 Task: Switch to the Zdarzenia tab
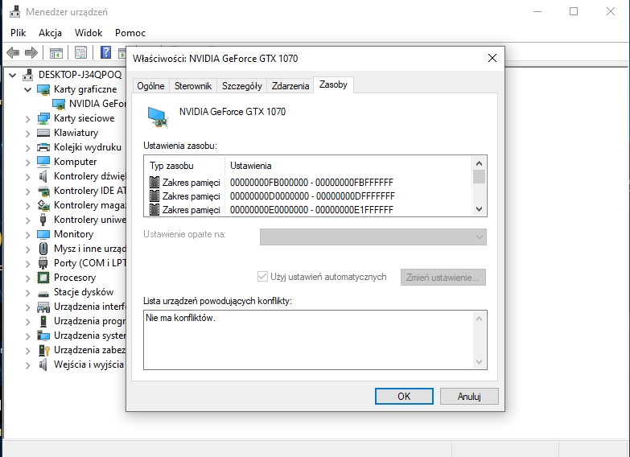[x=290, y=86]
